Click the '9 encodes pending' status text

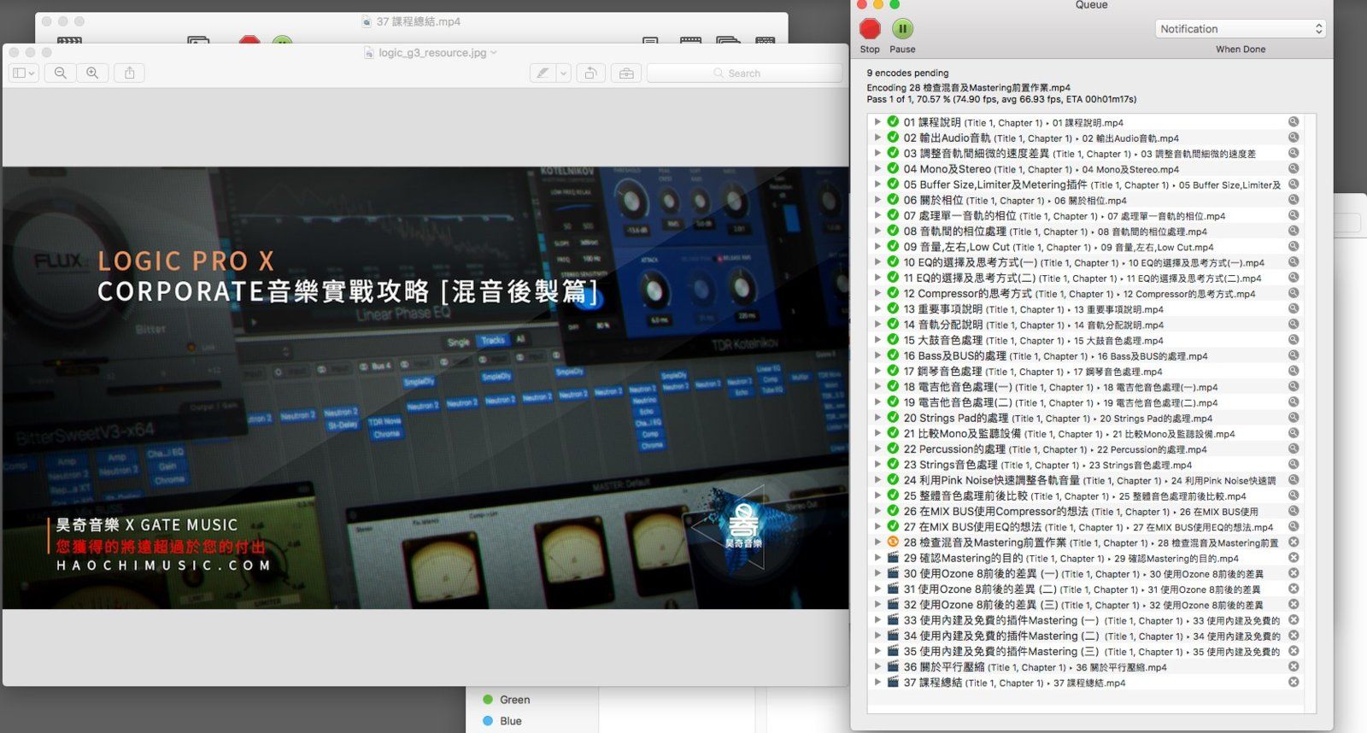pyautogui.click(x=907, y=73)
